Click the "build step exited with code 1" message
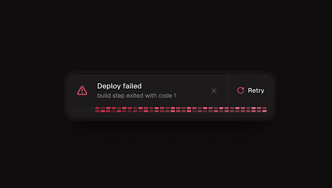332x188 pixels. coord(137,96)
